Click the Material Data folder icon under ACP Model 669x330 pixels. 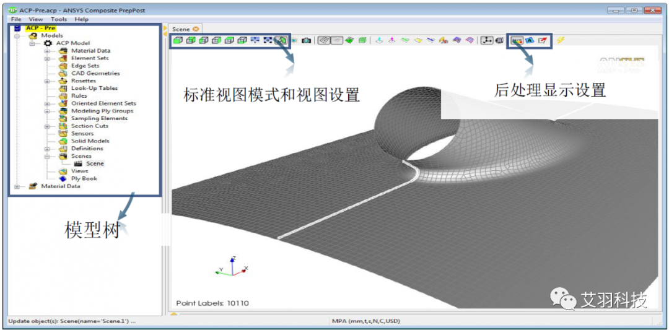coord(63,51)
